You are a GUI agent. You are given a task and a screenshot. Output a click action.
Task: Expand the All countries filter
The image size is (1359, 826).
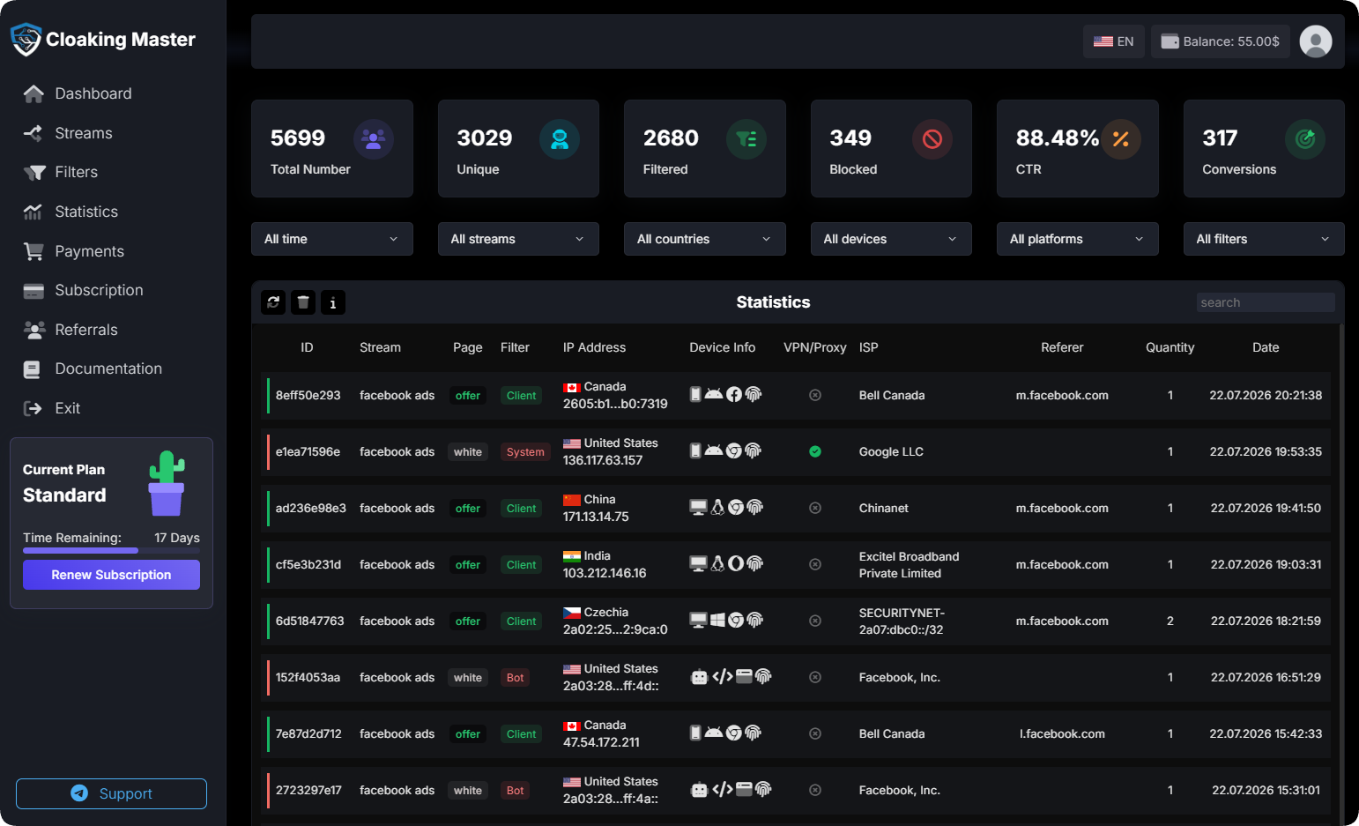click(705, 239)
